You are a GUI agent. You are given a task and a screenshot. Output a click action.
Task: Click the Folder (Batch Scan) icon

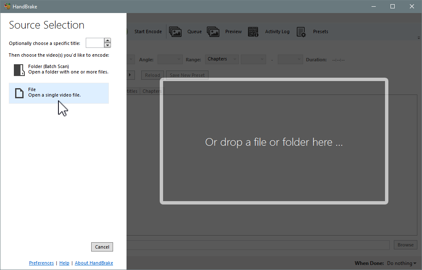point(19,70)
